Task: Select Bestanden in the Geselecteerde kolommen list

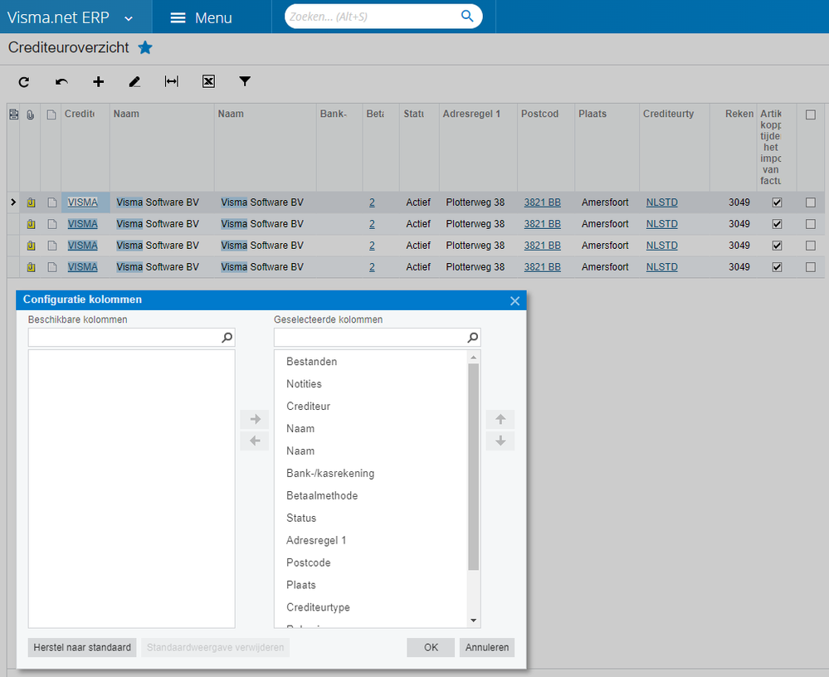Action: click(371, 362)
